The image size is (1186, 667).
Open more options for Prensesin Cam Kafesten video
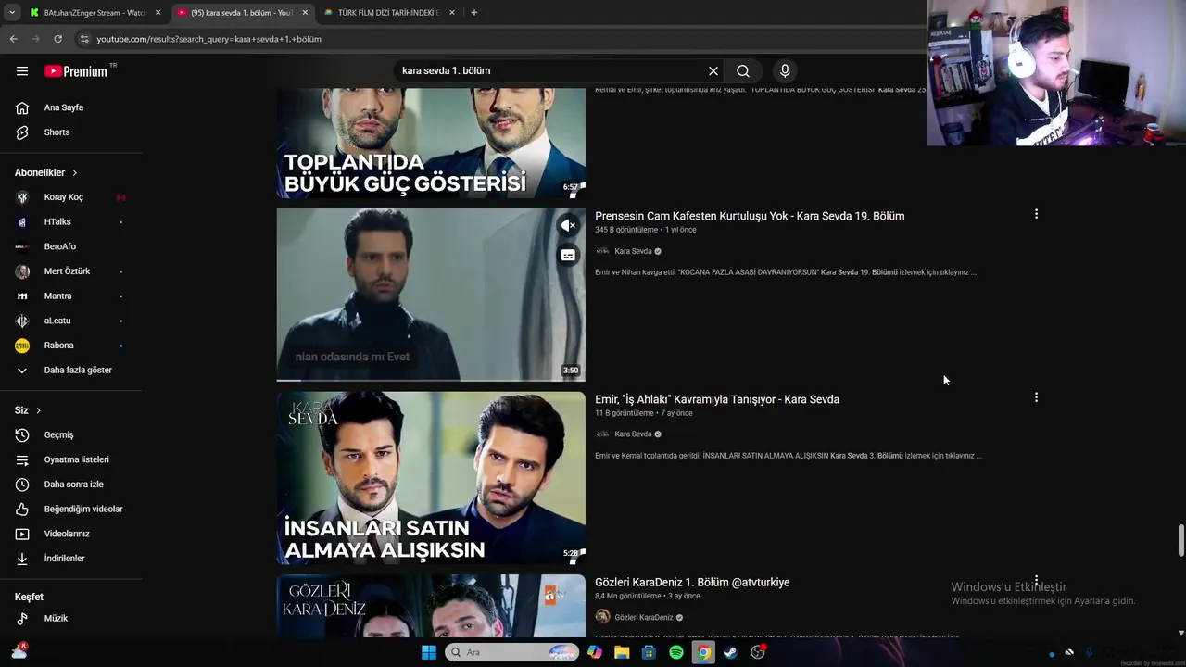tap(1036, 214)
